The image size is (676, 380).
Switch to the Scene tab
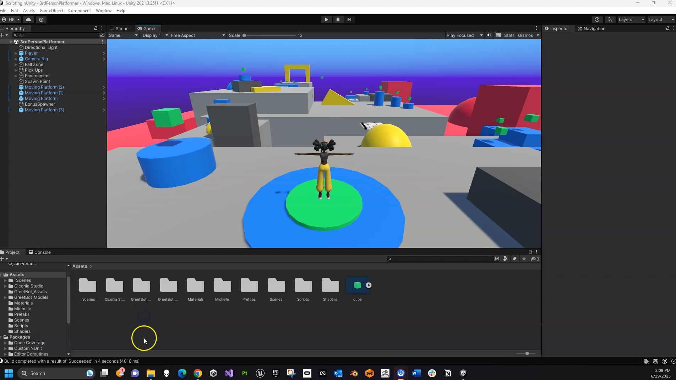click(x=120, y=28)
